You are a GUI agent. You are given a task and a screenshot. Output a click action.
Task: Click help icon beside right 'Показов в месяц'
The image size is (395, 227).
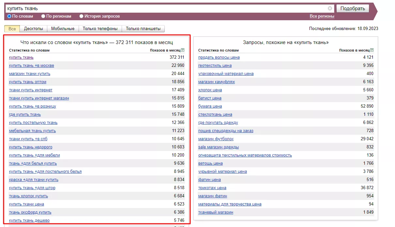coord(372,50)
